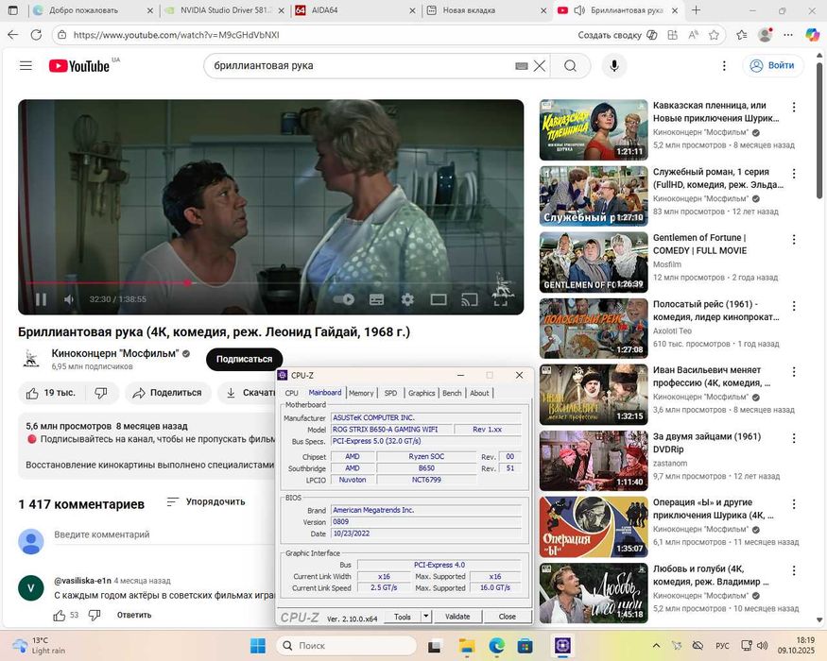This screenshot has width=827, height=661.
Task: Open a new browser tab
Action: pyautogui.click(x=696, y=10)
